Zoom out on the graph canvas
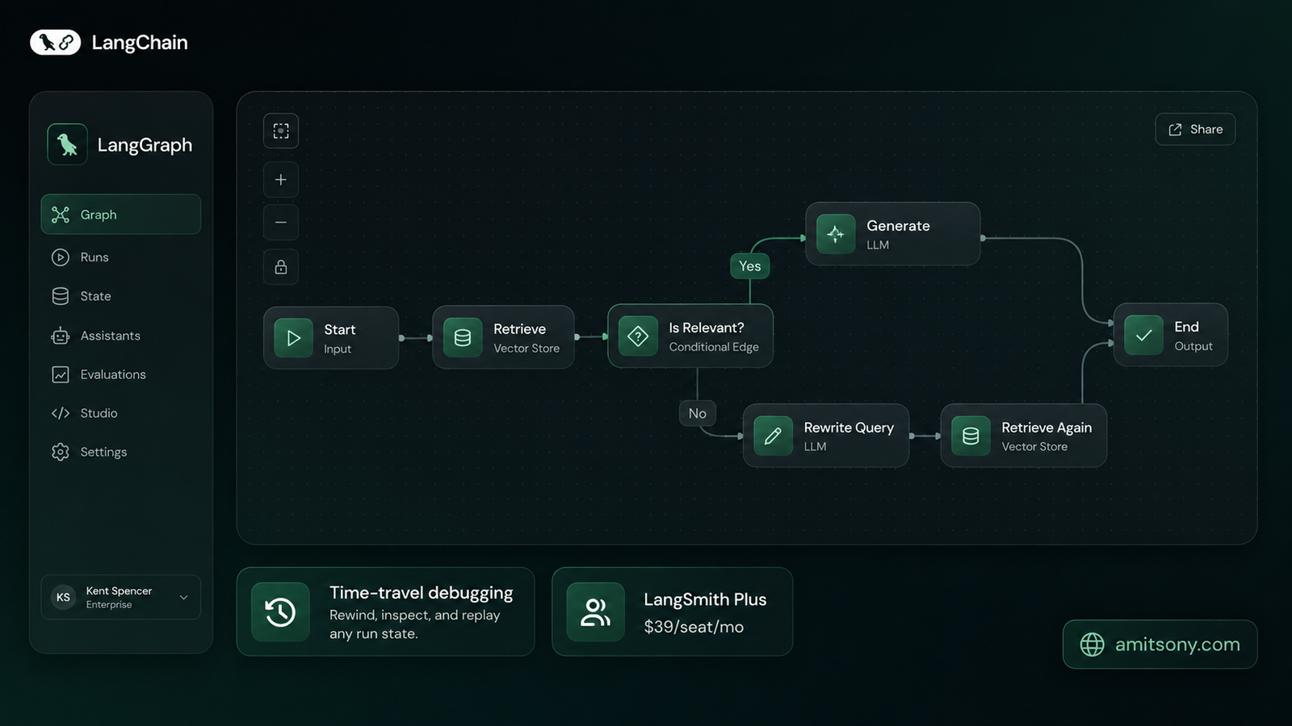 (x=281, y=223)
